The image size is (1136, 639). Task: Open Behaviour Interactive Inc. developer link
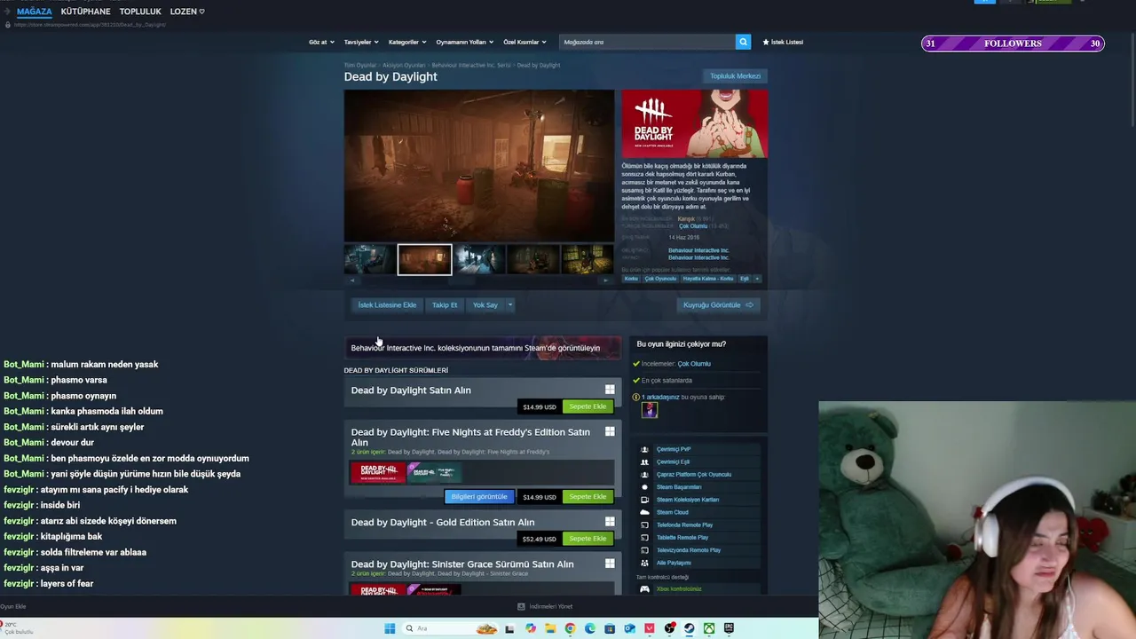(x=698, y=250)
